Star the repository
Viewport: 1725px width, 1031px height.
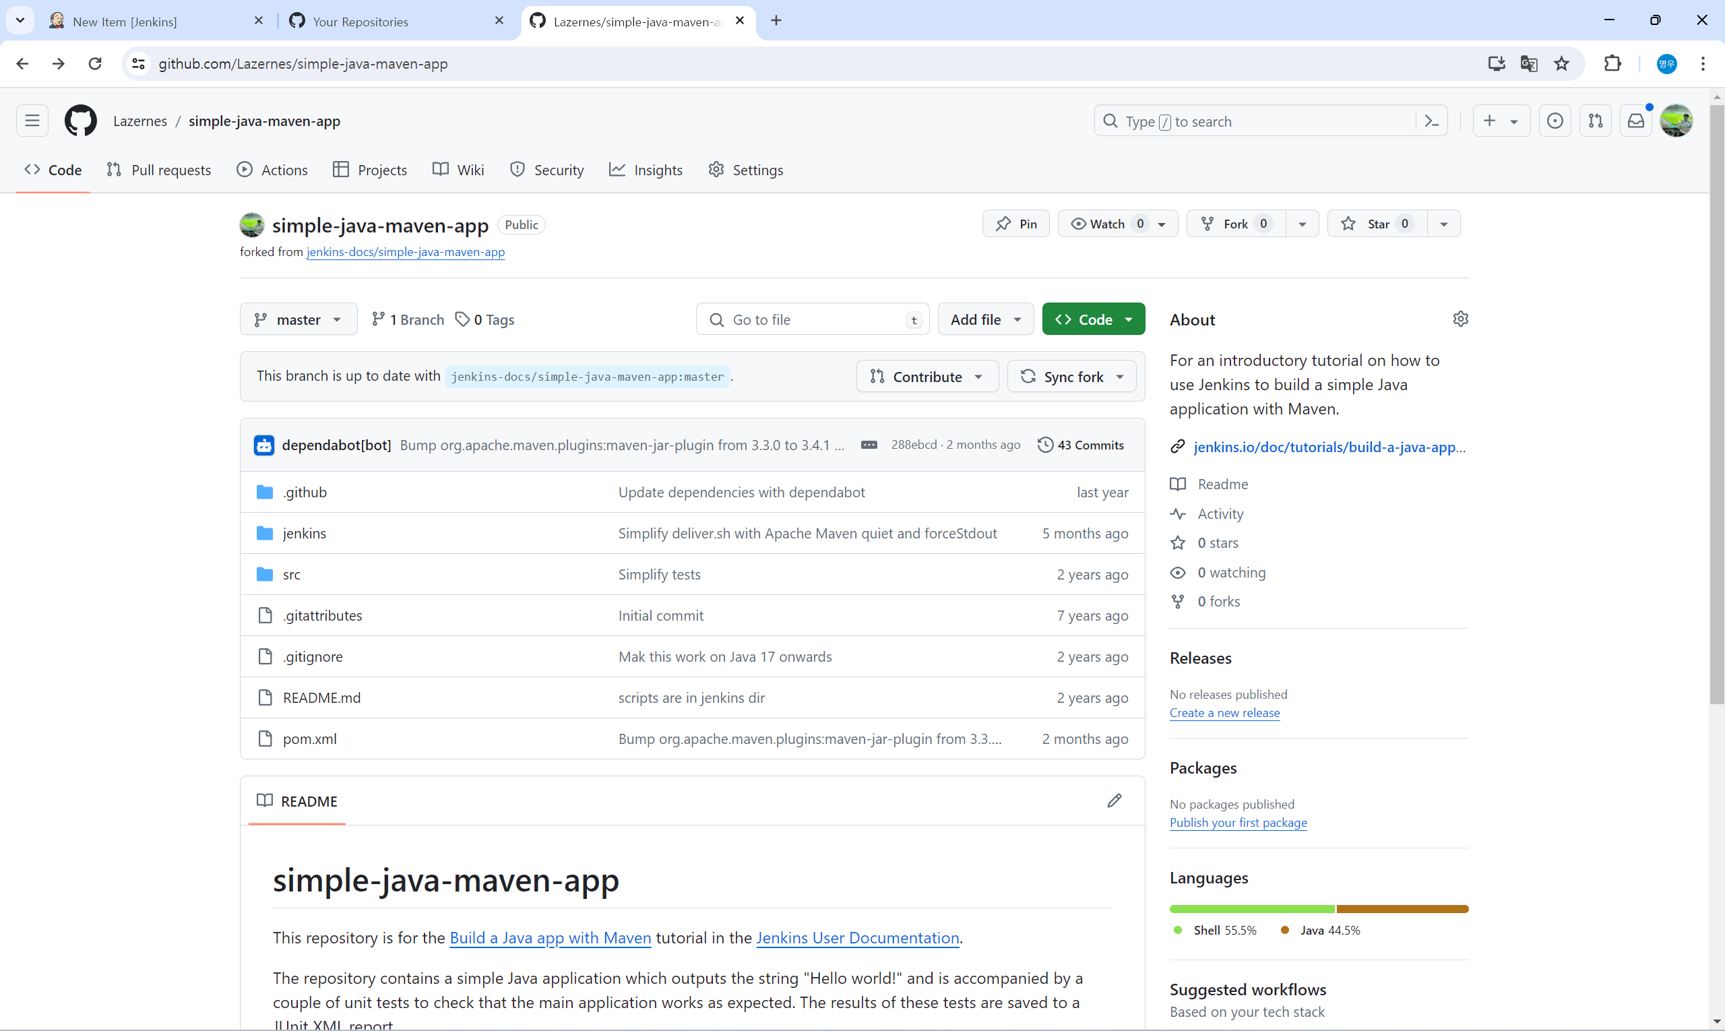(1376, 224)
